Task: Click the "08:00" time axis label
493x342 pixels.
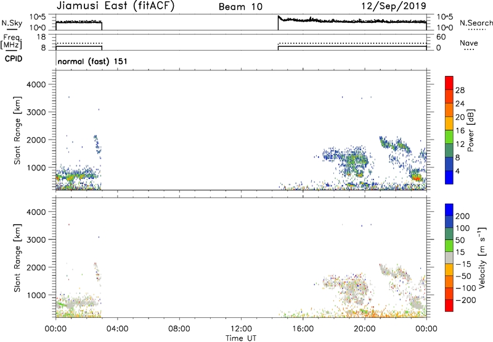Action: tap(179, 329)
